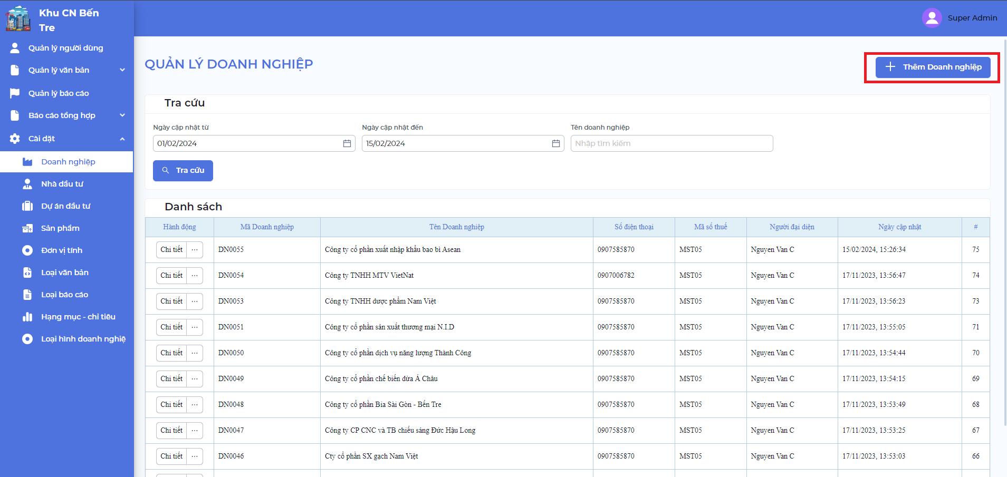Collapse the Cài đặt chevron
1007x477 pixels.
coord(122,139)
